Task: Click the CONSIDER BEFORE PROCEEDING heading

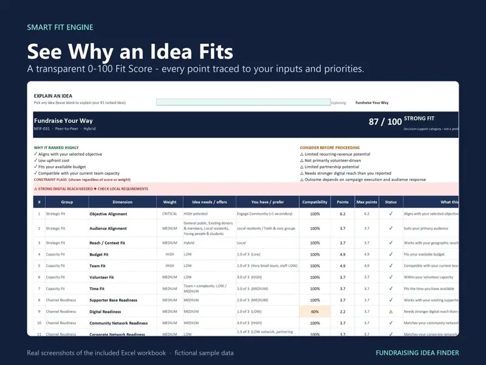Action: (x=330, y=148)
